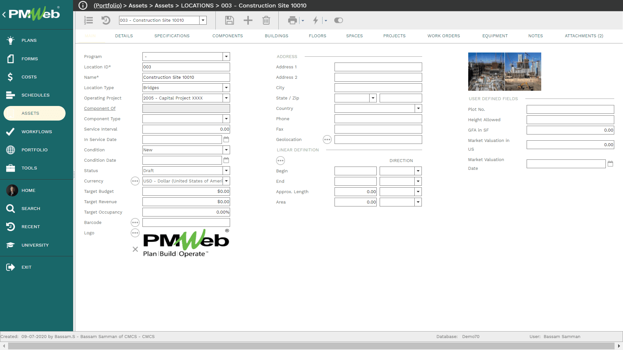Open the State dropdown
Screen dimensions: 623x350
[x=373, y=98]
